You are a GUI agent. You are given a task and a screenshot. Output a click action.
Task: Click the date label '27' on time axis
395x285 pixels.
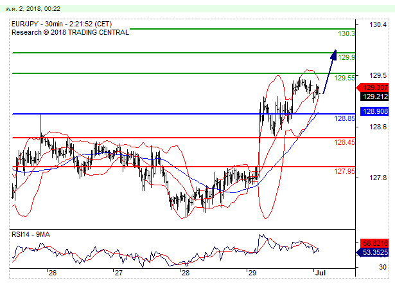tap(119, 273)
